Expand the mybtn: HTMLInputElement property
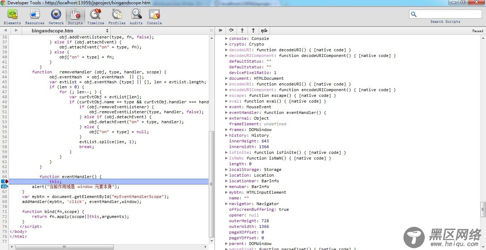 [x=226, y=192]
